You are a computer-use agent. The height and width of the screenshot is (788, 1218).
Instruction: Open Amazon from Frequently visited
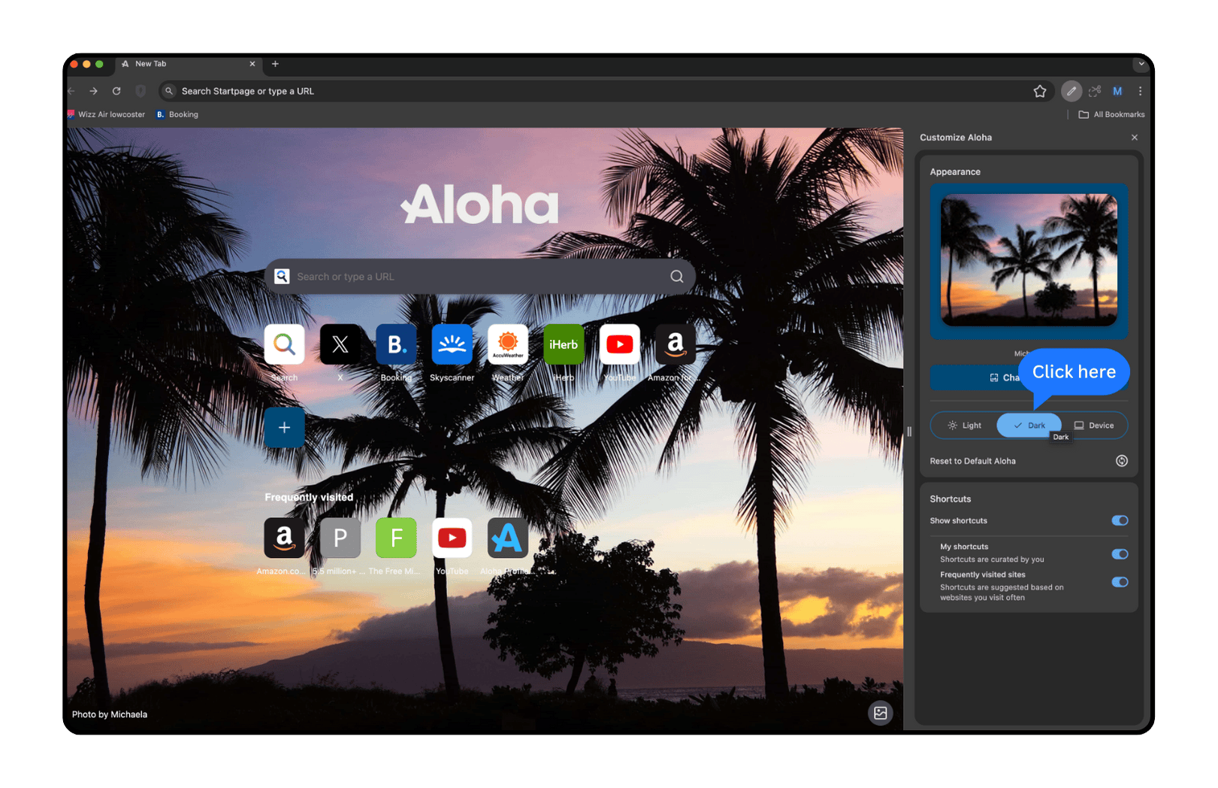[x=284, y=538]
